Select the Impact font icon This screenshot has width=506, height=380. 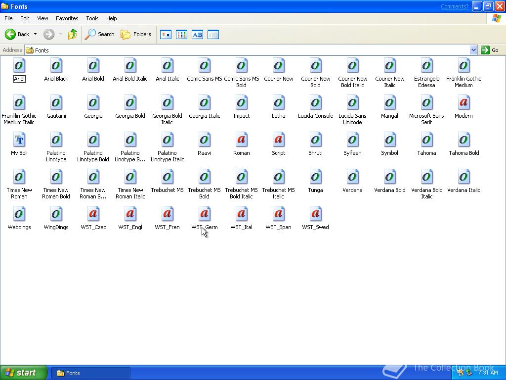point(241,103)
